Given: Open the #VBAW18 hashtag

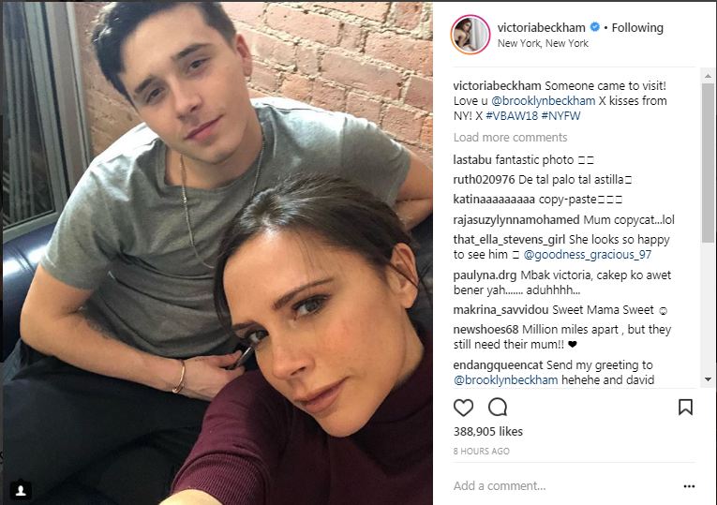Looking at the screenshot, I should click(x=512, y=115).
